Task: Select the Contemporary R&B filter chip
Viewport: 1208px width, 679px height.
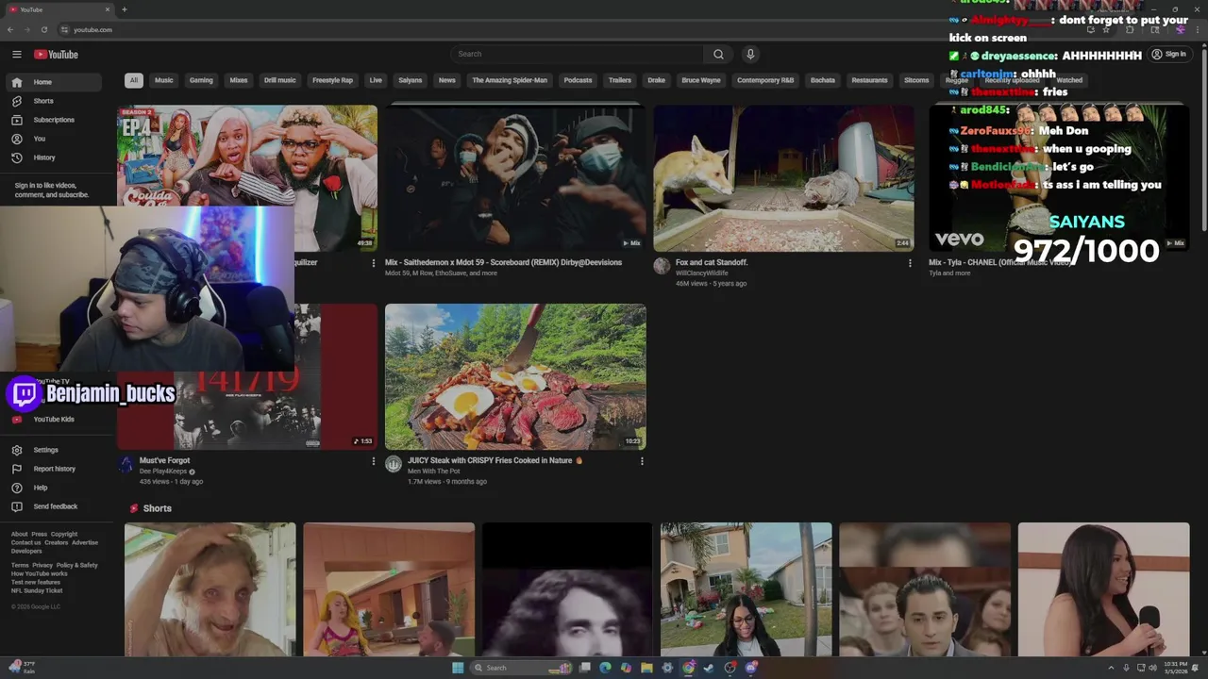Action: click(x=765, y=80)
